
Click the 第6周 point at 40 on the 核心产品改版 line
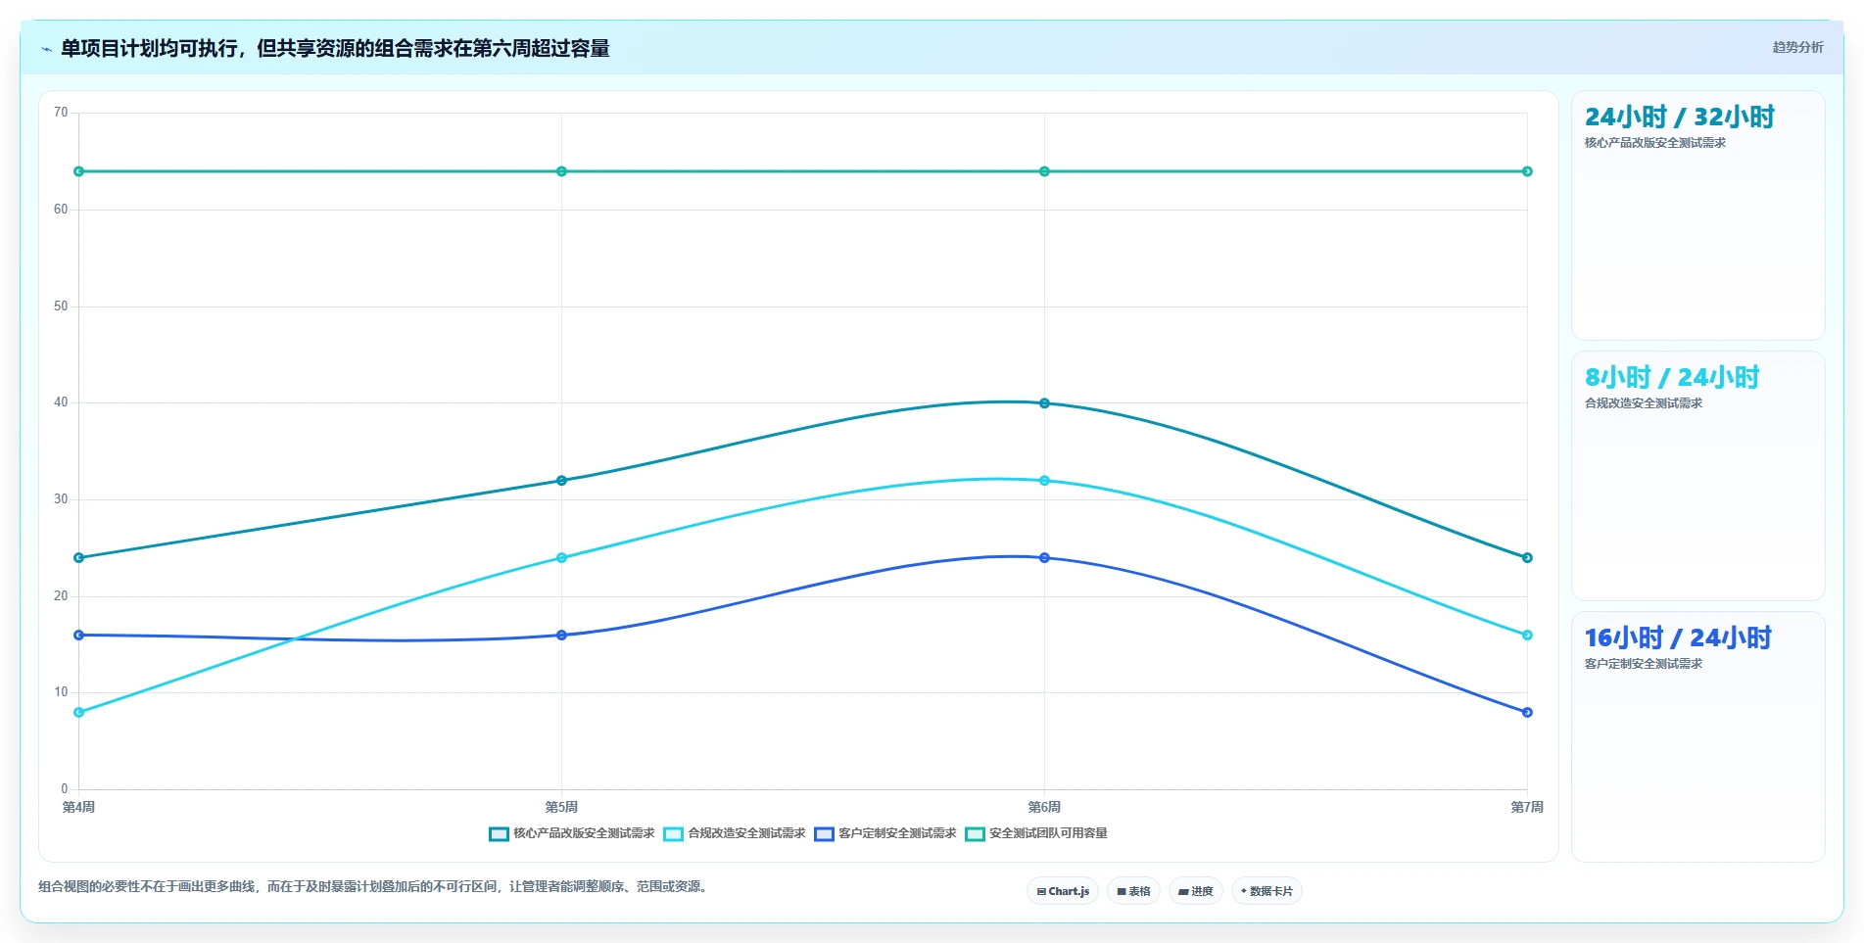(1044, 403)
